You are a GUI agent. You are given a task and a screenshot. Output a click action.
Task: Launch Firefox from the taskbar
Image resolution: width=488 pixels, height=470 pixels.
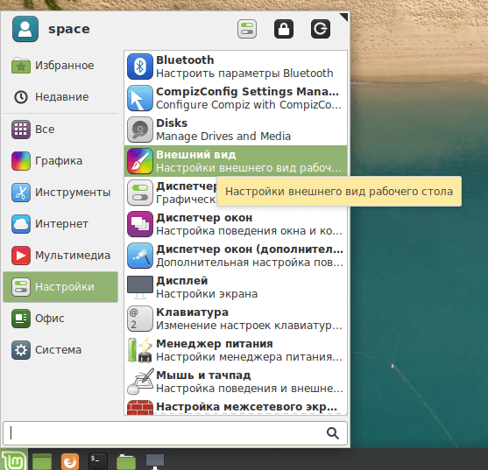(70, 461)
